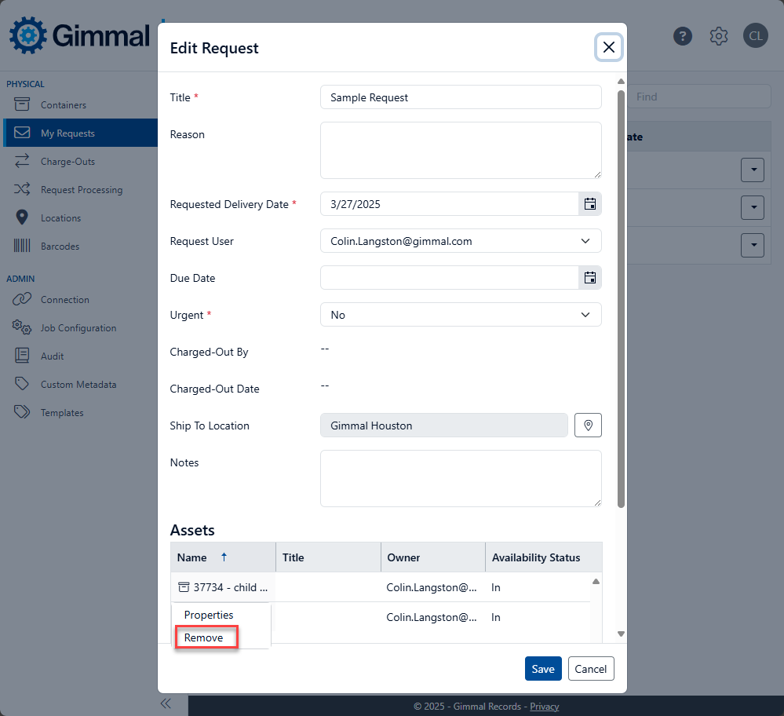Click the Gimmal gear logo
The width and height of the screenshot is (784, 716).
pyautogui.click(x=28, y=35)
